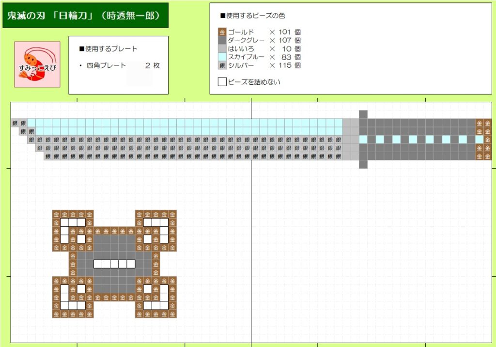Viewport: 496px width, 347px height.
Task: Click the light gray collar between blade and guard
Action: pyautogui.click(x=351, y=140)
